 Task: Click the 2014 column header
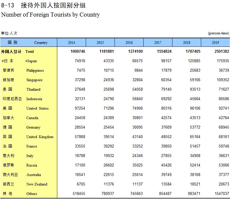coord(72,42)
